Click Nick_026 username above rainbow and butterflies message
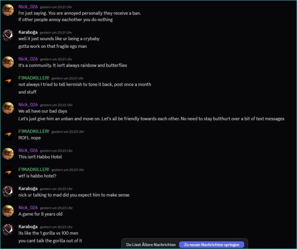 [x=28, y=59]
